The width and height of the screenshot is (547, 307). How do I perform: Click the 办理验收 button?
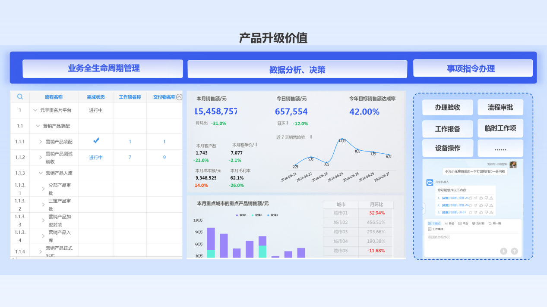click(447, 108)
